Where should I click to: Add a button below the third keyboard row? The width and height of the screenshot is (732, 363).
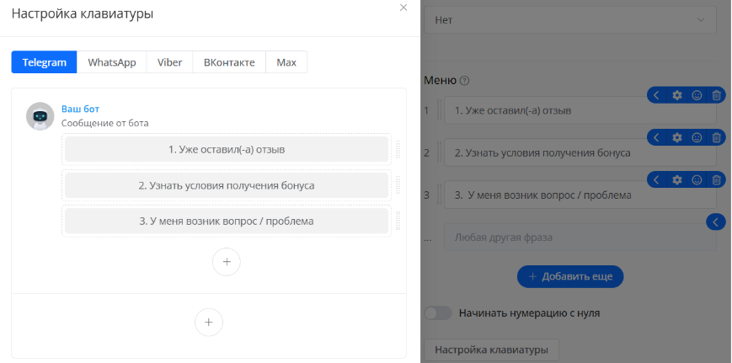(226, 262)
